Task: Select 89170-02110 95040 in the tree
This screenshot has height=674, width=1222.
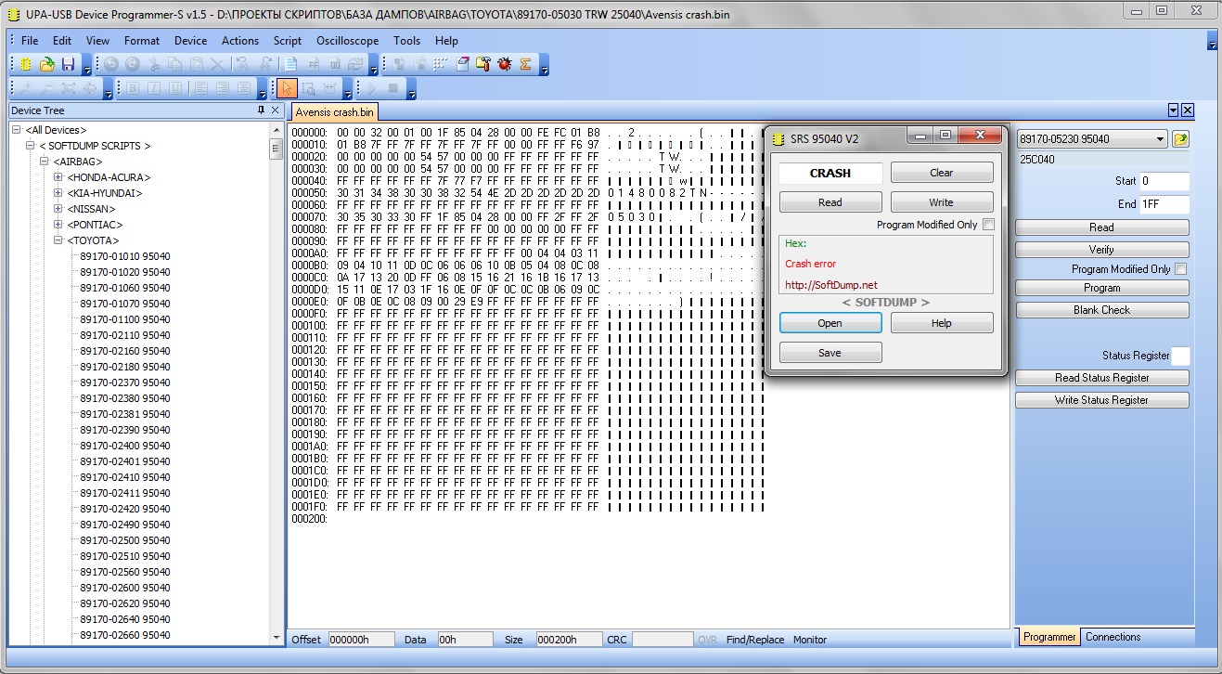Action: 125,335
